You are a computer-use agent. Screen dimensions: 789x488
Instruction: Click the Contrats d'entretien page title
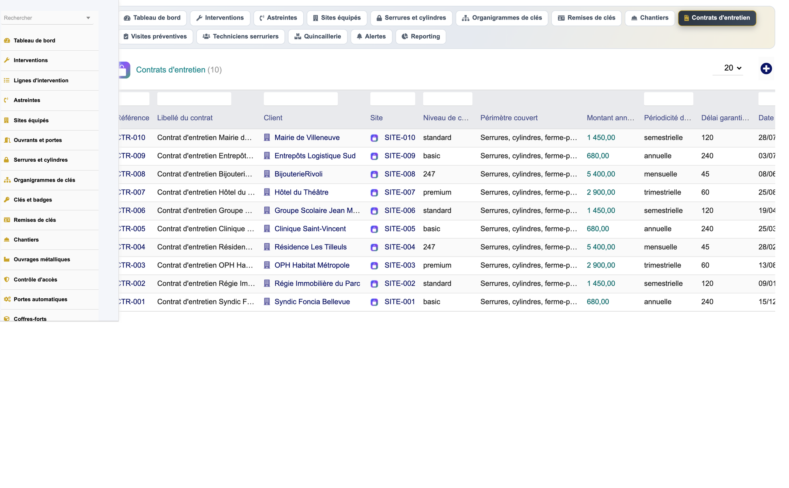(x=171, y=70)
